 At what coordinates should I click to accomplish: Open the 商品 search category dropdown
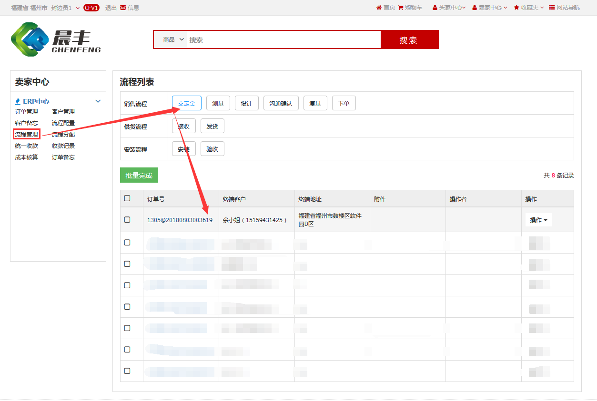[x=173, y=40]
